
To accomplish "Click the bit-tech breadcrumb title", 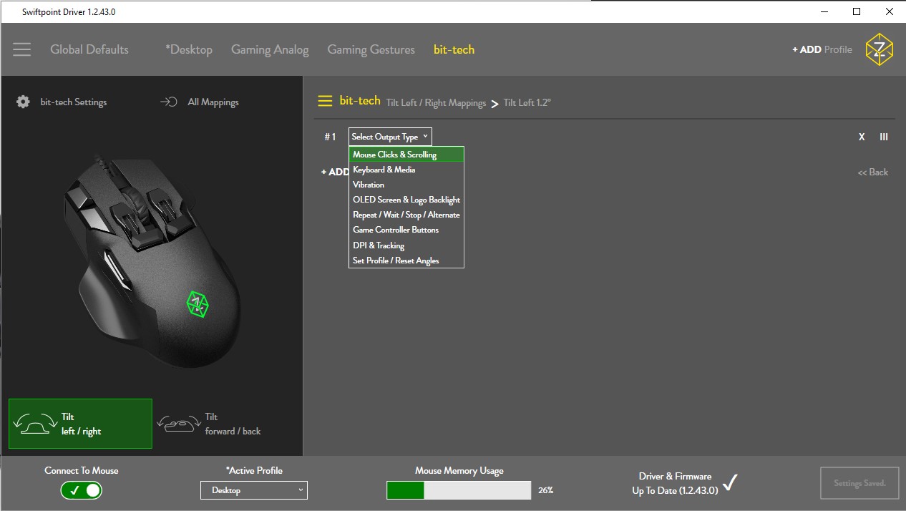I will click(x=360, y=101).
